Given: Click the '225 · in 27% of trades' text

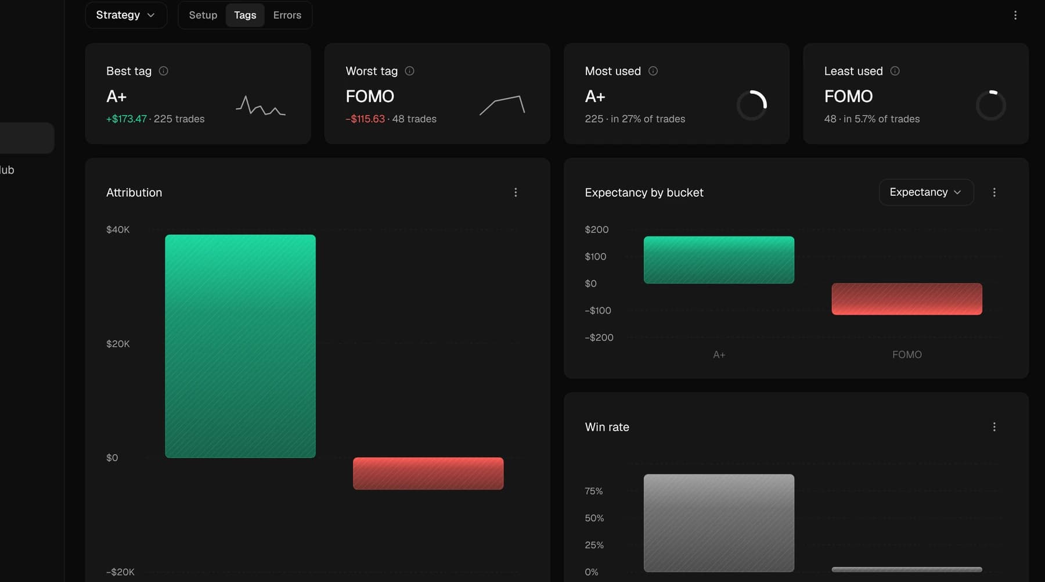Looking at the screenshot, I should 635,118.
